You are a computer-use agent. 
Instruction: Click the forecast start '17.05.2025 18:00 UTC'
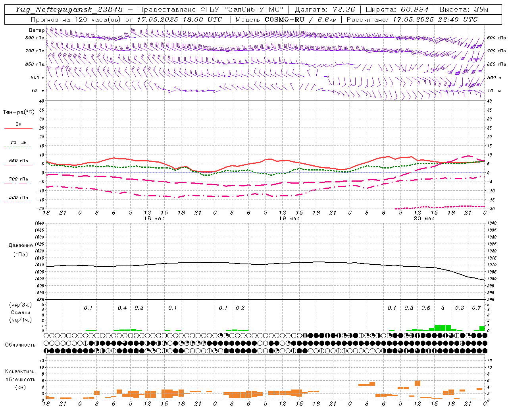(x=179, y=19)
